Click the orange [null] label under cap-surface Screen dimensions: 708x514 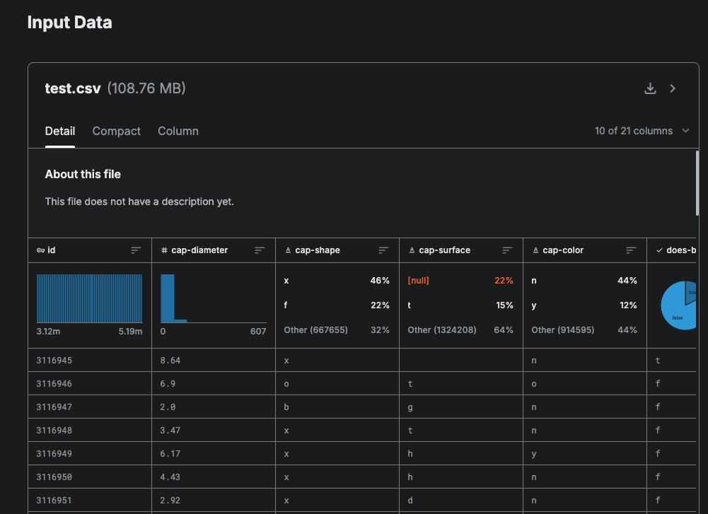[x=419, y=281]
